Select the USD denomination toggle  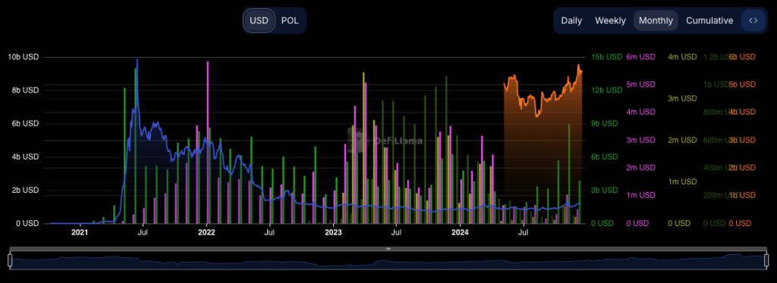click(x=259, y=20)
